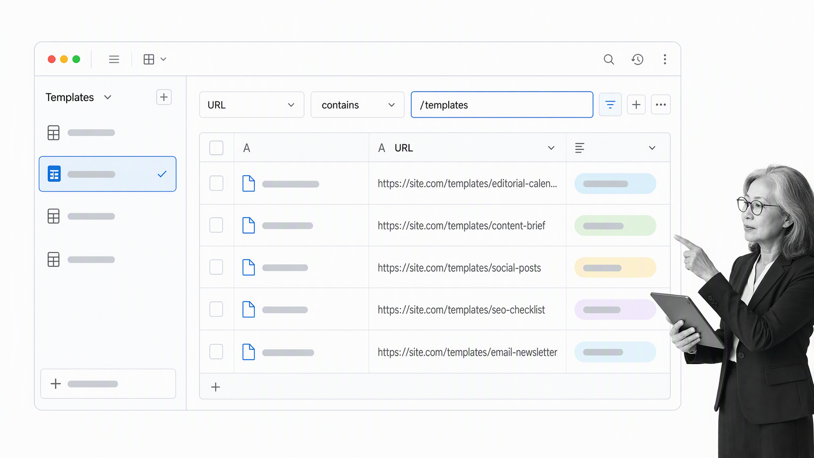Click document icon in editorial-calen row

click(249, 184)
